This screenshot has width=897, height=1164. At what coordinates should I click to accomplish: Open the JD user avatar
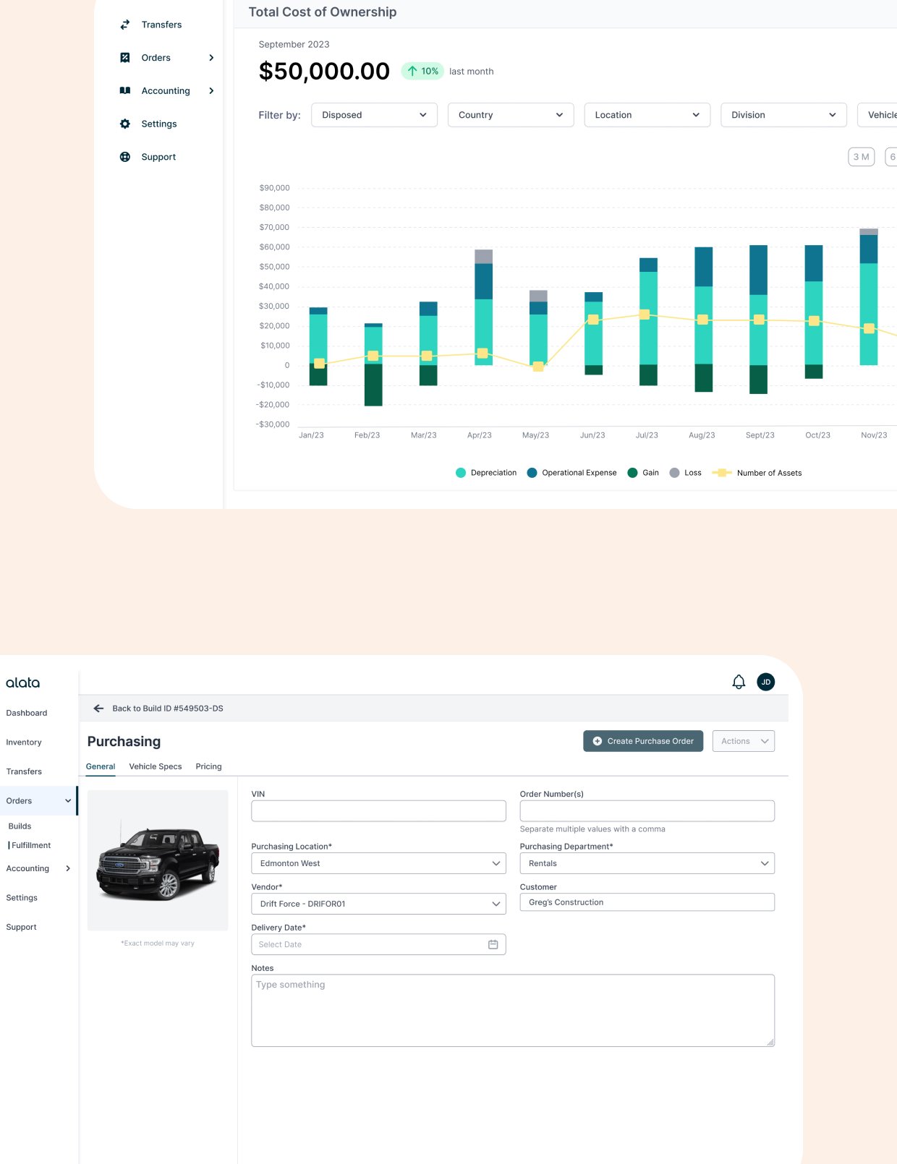(x=766, y=682)
